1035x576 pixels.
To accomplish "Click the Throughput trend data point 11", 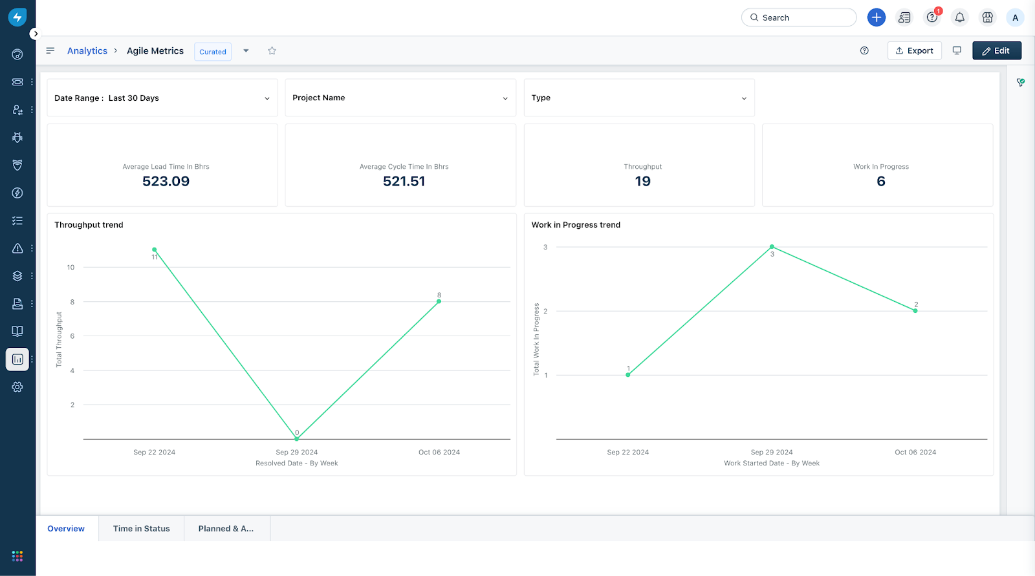I will pyautogui.click(x=155, y=250).
